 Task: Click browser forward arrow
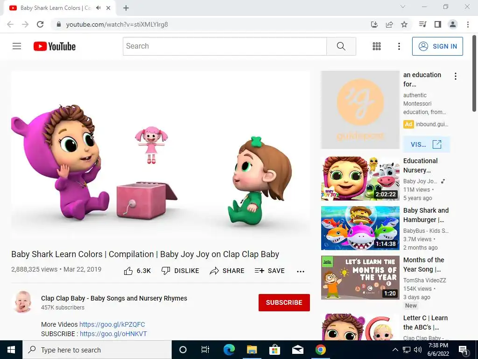pyautogui.click(x=25, y=24)
